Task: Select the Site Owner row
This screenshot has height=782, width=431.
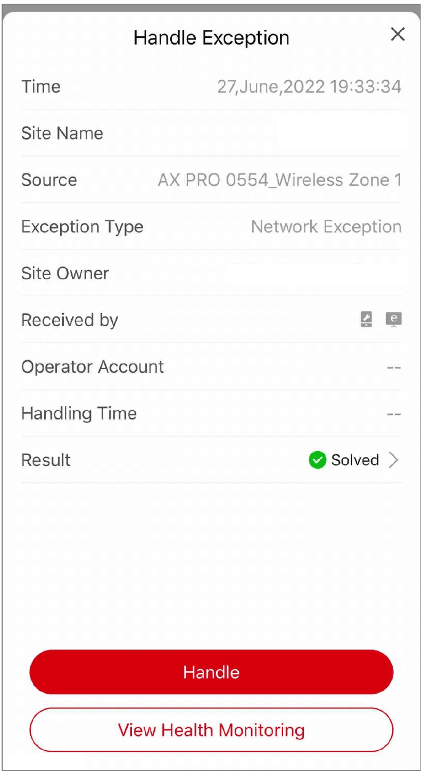Action: click(x=211, y=273)
